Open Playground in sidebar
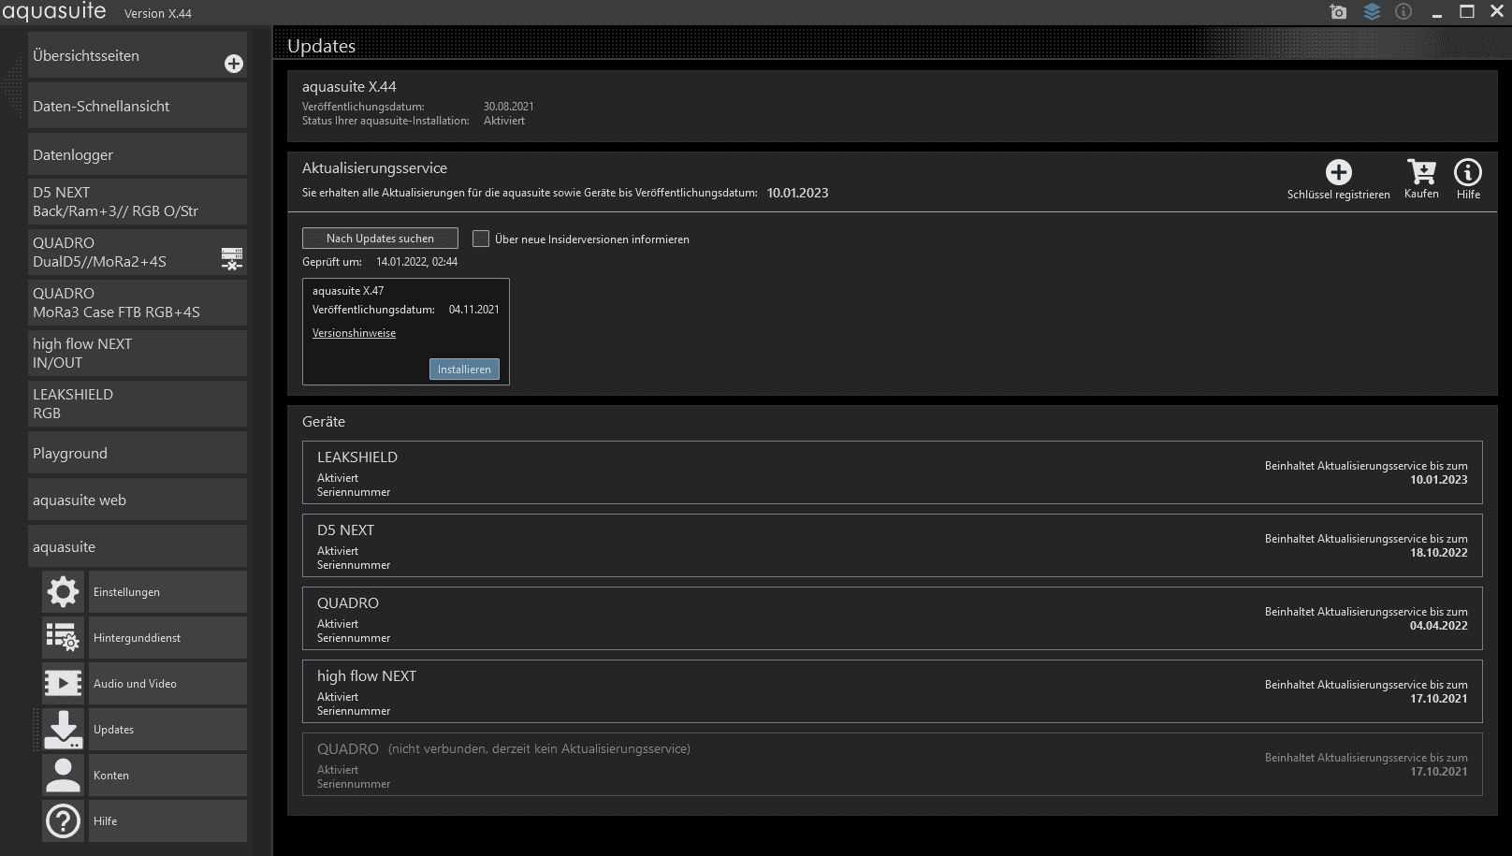The width and height of the screenshot is (1512, 856). pos(138,453)
